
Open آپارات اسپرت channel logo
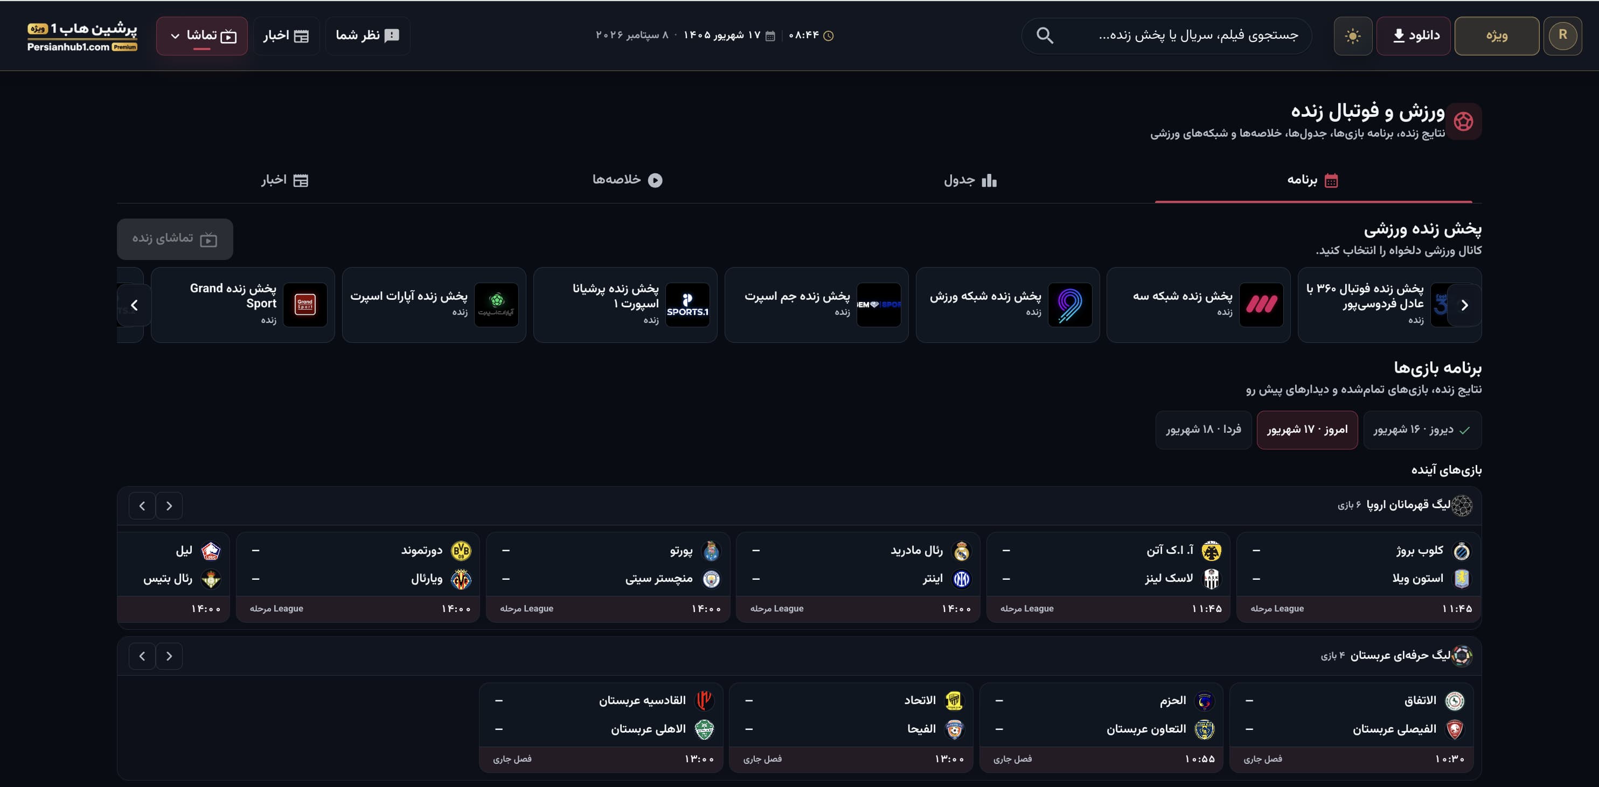coord(497,305)
